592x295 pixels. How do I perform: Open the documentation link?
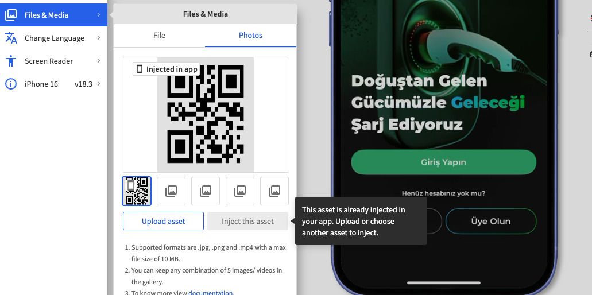click(210, 292)
